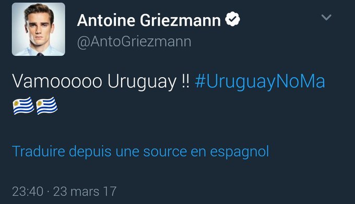Click the verified checkmark badge

232,19
